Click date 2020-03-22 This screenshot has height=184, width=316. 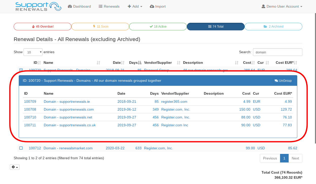115,148
